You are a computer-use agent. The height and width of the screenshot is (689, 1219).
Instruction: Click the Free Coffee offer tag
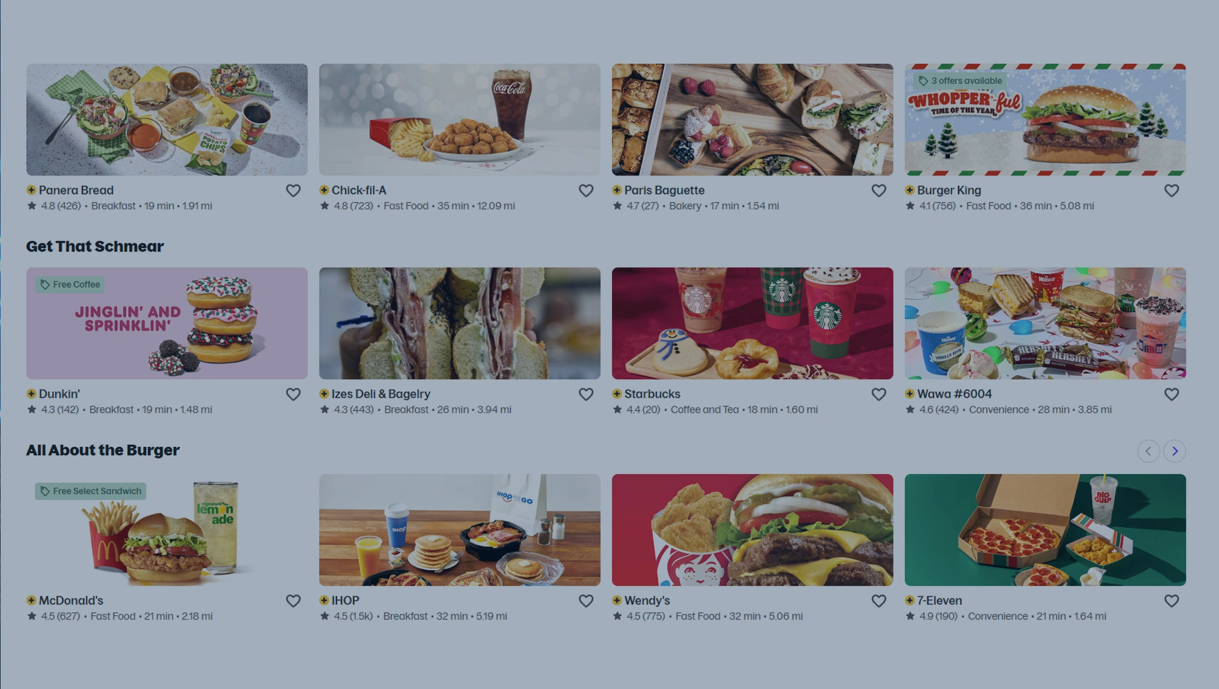click(x=70, y=284)
